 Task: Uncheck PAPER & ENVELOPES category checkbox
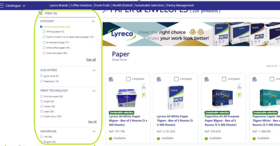41,27
